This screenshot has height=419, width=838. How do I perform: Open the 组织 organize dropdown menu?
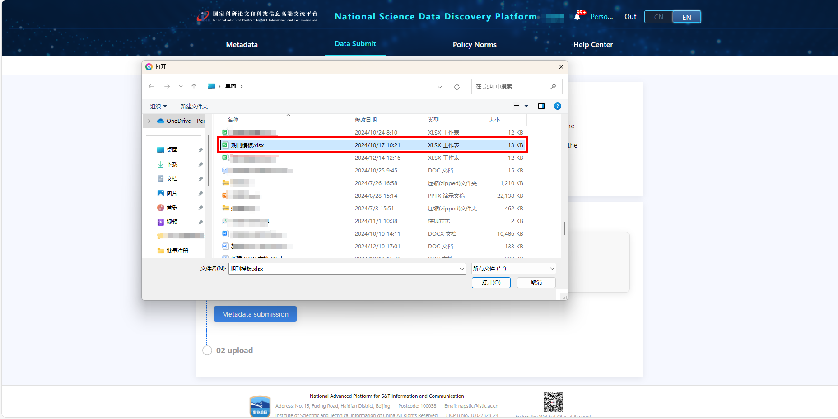pyautogui.click(x=158, y=106)
